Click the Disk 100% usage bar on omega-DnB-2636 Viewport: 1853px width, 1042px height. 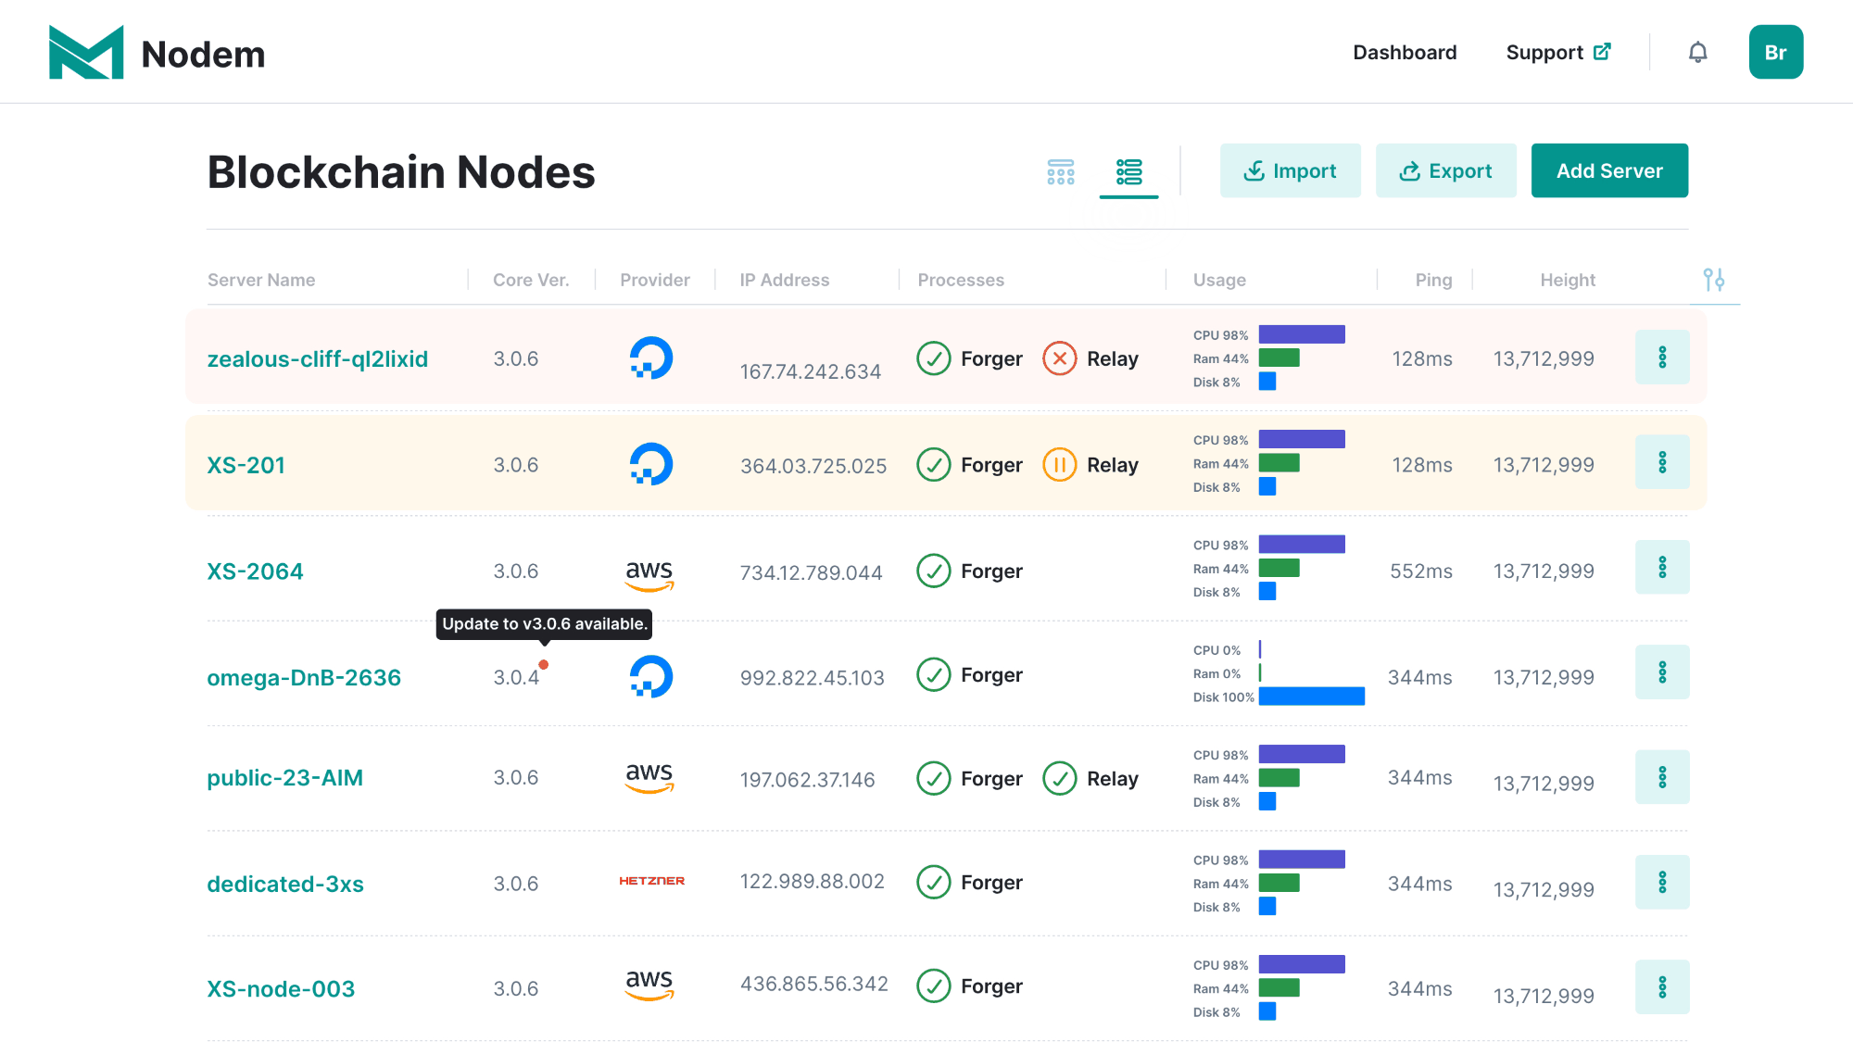click(1311, 697)
